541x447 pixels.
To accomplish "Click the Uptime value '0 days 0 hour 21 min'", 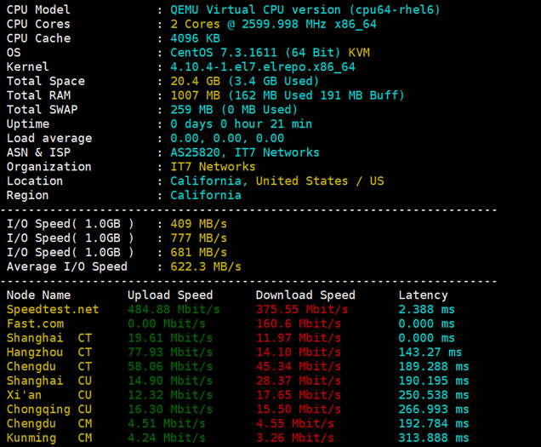I will point(242,124).
